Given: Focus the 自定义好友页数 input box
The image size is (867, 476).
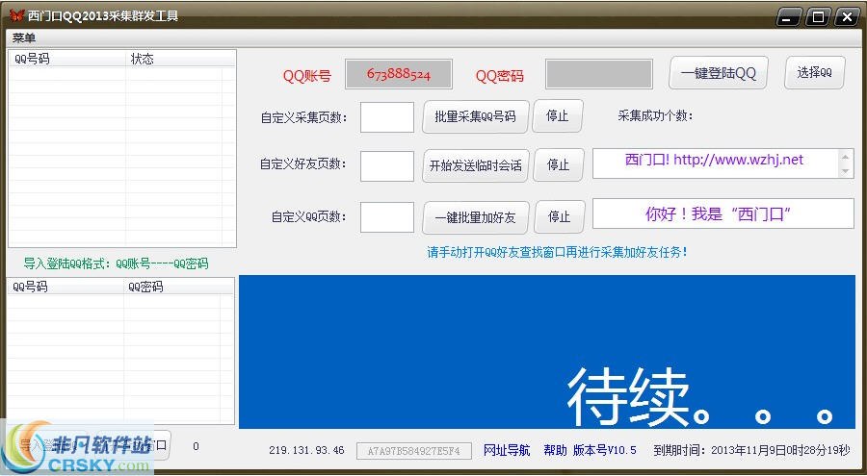Looking at the screenshot, I should (387, 166).
